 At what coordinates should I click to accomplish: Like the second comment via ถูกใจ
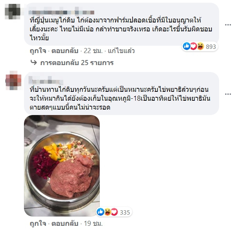[38, 224]
